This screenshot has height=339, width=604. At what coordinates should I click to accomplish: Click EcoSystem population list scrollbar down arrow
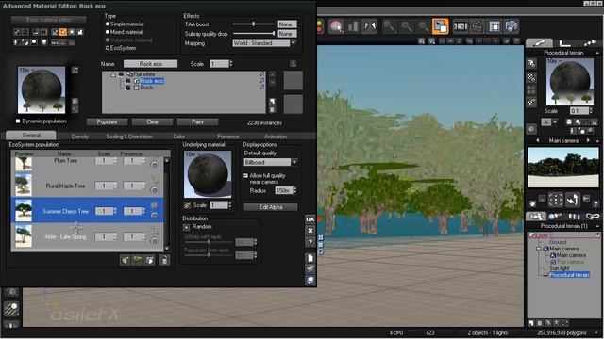[x=167, y=249]
